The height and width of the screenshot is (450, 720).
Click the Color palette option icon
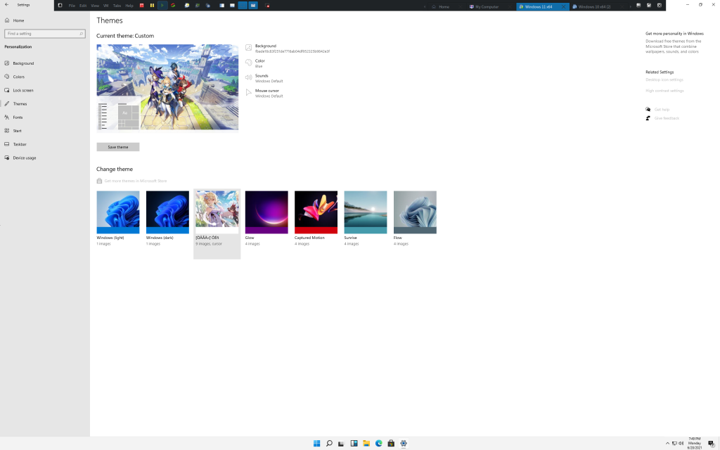(x=248, y=63)
